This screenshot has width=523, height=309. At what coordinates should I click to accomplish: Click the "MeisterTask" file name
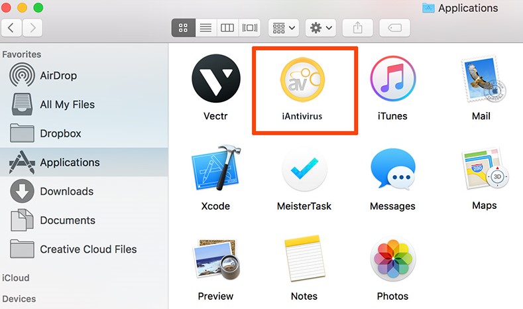pyautogui.click(x=304, y=206)
